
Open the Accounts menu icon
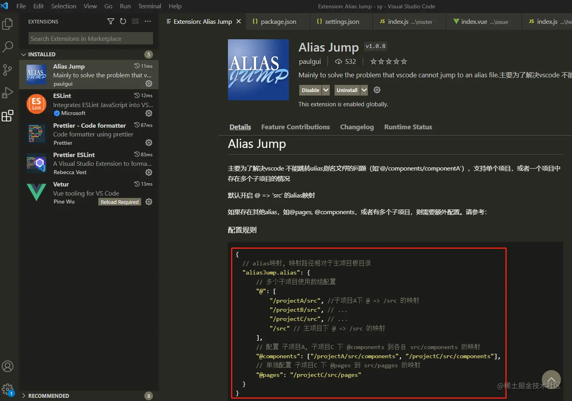tap(8, 366)
